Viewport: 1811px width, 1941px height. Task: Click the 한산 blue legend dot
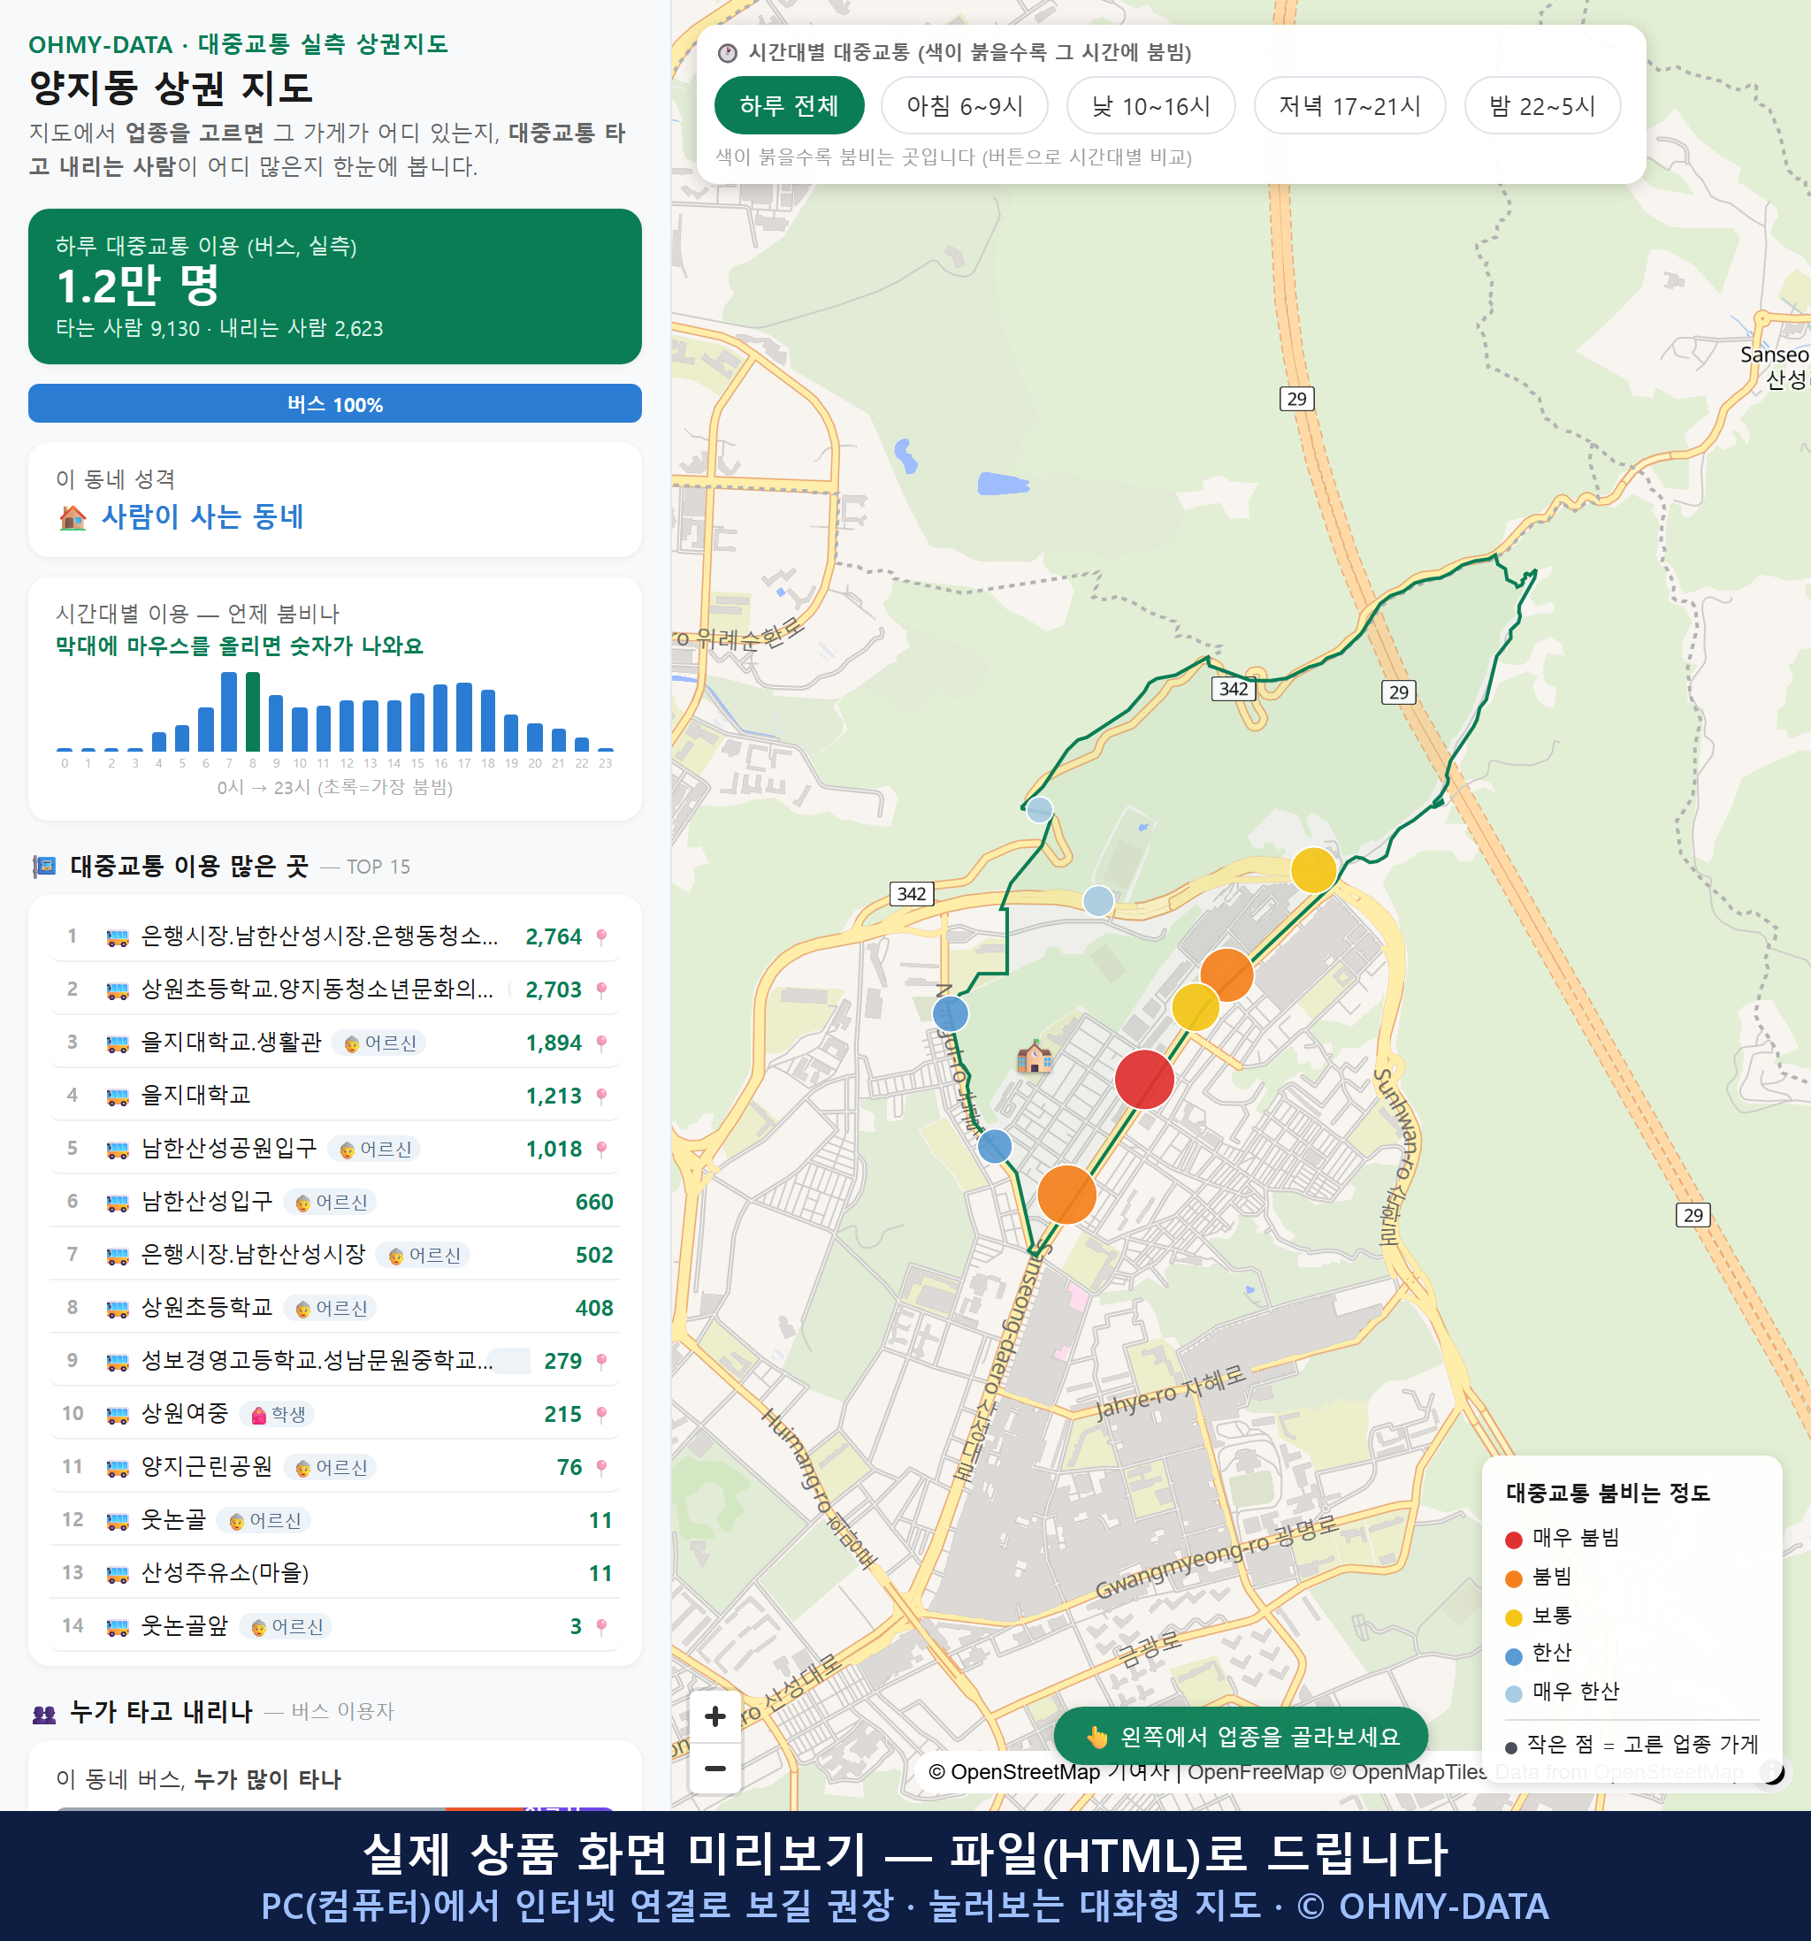[1513, 1656]
